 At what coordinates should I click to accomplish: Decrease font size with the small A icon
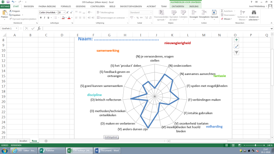point(71,12)
